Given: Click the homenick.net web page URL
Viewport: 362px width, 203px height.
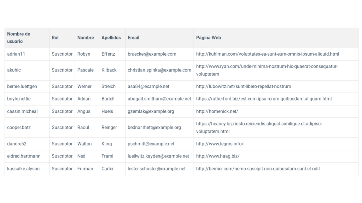Looking at the screenshot, I should point(217,111).
